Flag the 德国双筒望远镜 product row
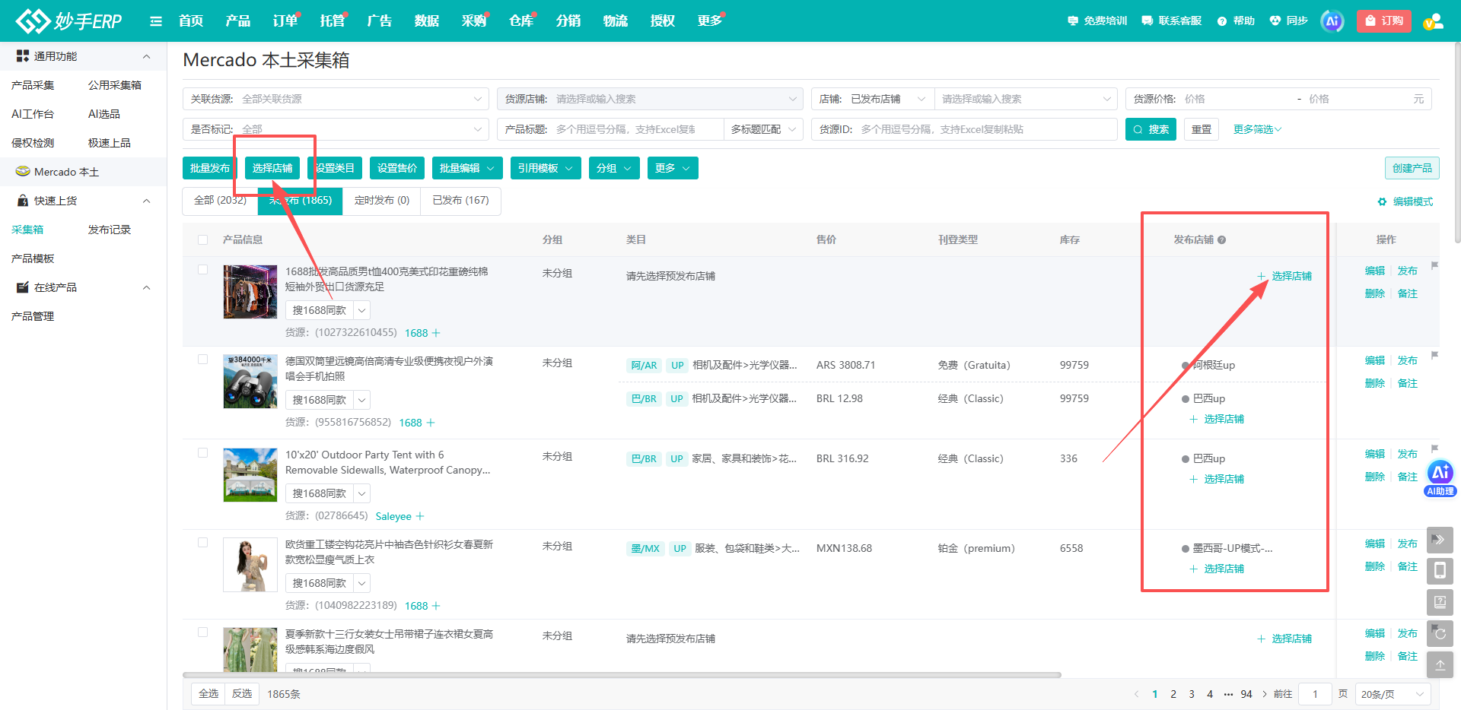1461x710 pixels. tap(1434, 355)
